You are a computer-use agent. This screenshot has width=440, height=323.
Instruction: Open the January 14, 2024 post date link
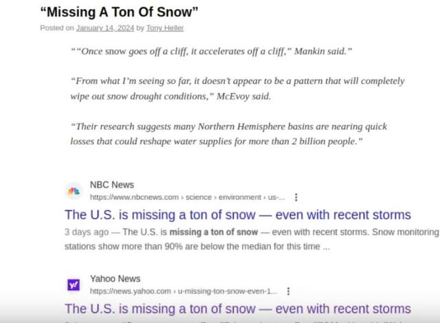tap(105, 28)
